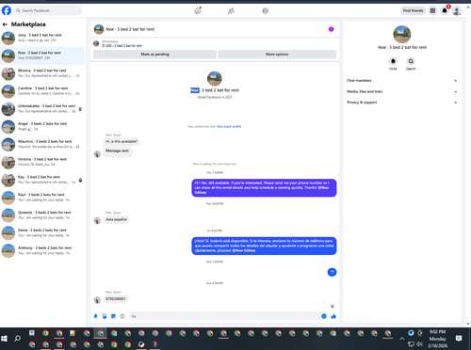Click the large listing photo in right panel
Image resolution: width=471 pixels, height=350 pixels.
(x=402, y=34)
